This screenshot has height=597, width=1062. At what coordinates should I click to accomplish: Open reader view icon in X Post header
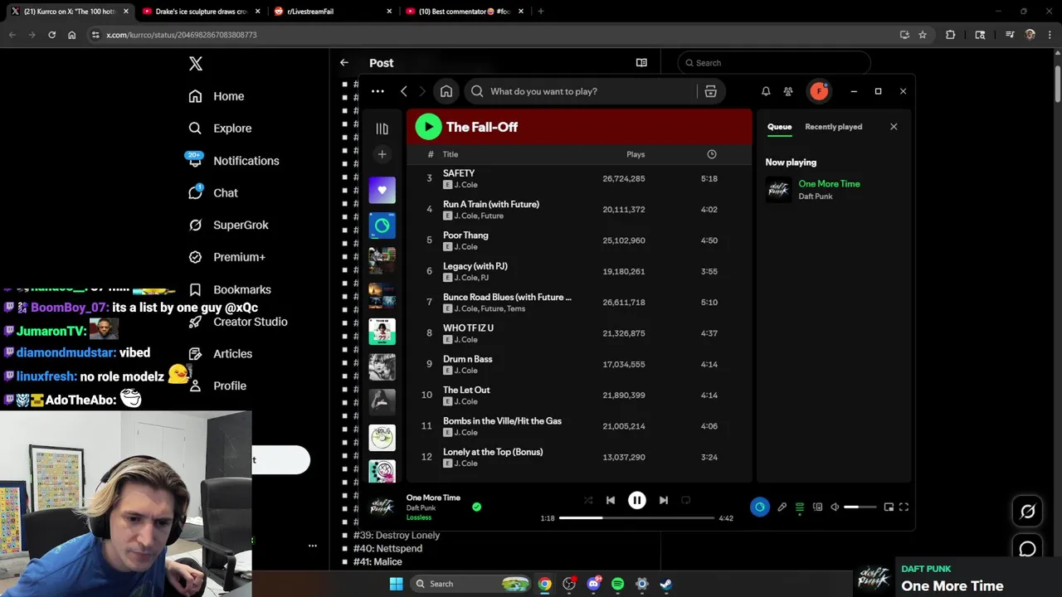click(x=641, y=63)
